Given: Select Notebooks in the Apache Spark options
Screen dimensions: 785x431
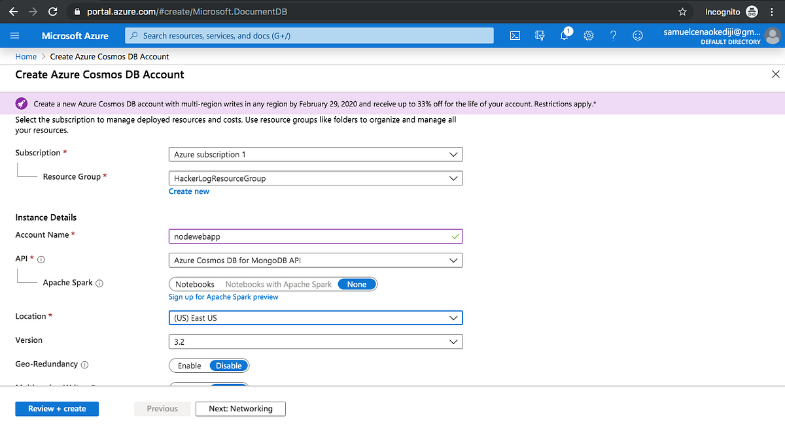Looking at the screenshot, I should tap(194, 283).
